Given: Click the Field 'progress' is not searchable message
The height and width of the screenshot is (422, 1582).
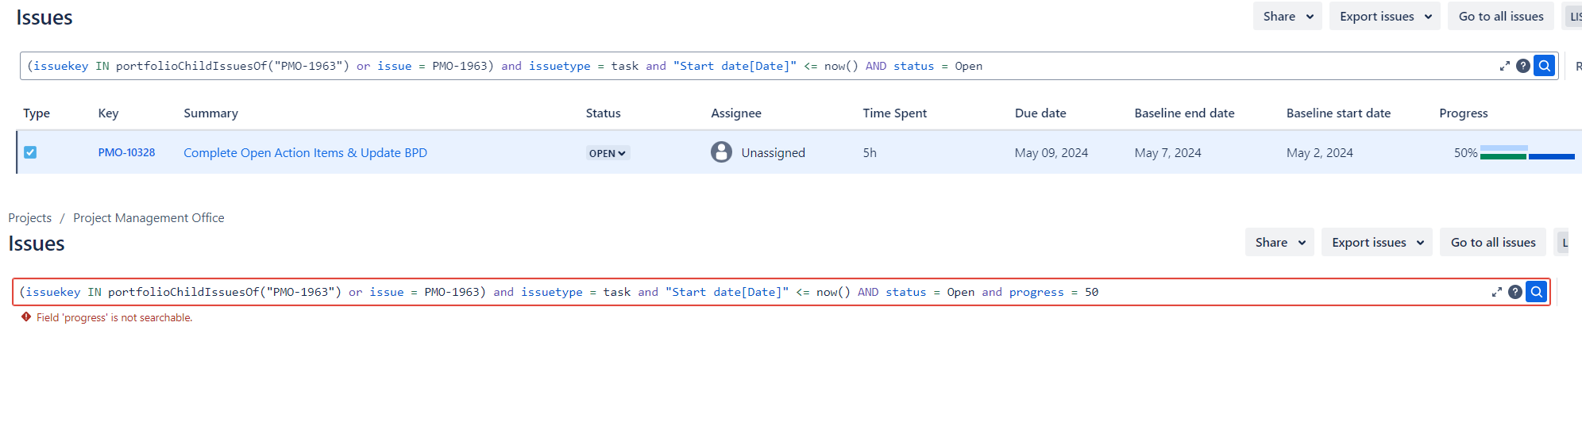Looking at the screenshot, I should pos(114,317).
